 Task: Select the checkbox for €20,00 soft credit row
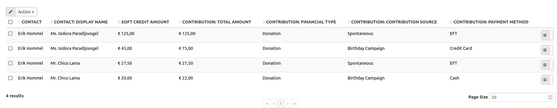(10, 78)
